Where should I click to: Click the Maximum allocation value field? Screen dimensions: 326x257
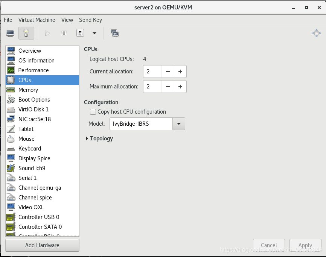tap(152, 87)
